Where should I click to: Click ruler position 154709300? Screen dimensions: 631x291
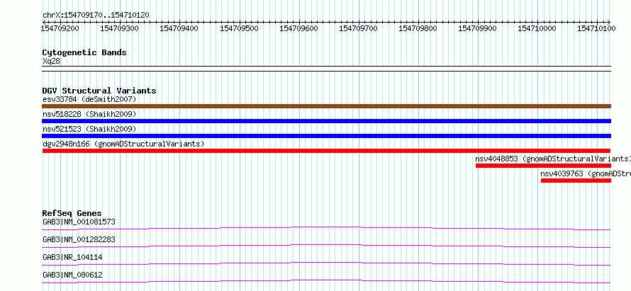120,28
